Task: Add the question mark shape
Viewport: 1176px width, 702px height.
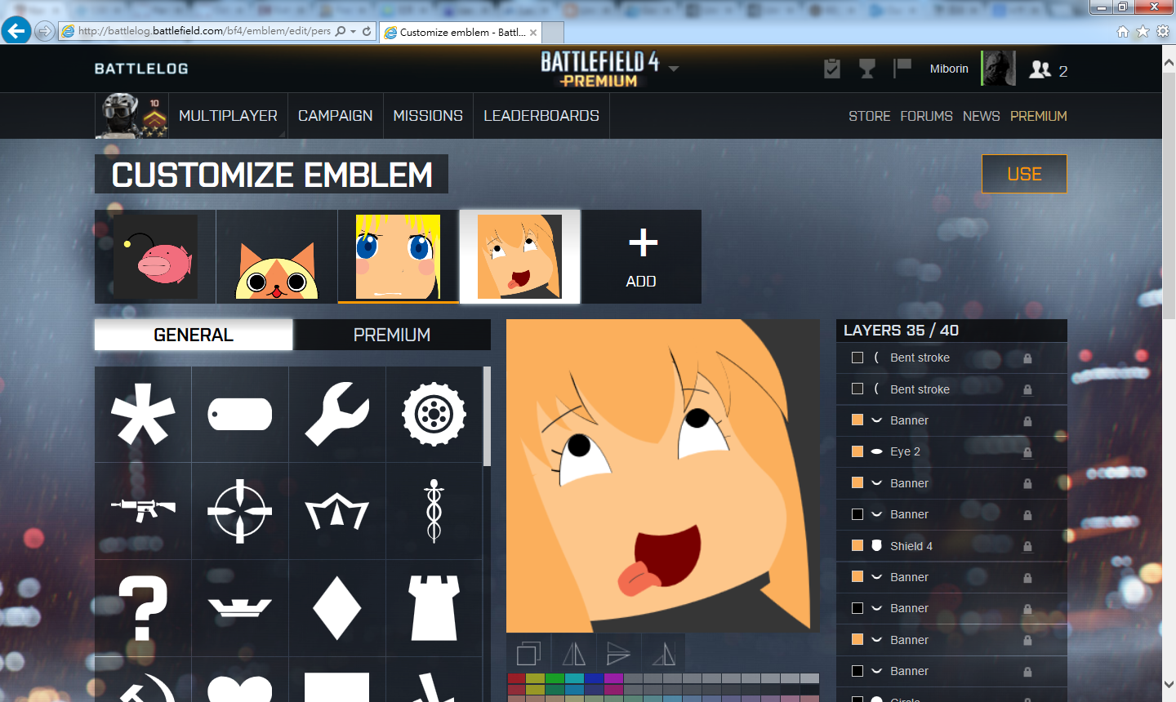Action: click(x=143, y=607)
